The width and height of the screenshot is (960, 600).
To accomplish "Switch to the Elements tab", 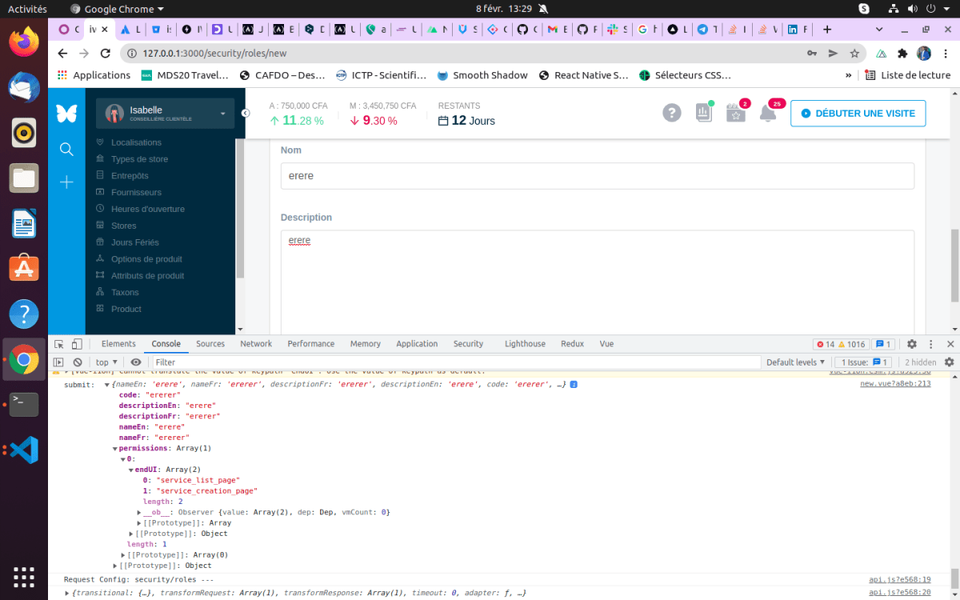I will coord(118,344).
